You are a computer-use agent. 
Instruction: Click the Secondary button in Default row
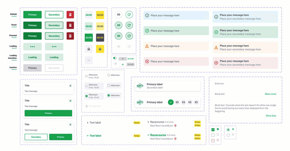click(x=54, y=14)
